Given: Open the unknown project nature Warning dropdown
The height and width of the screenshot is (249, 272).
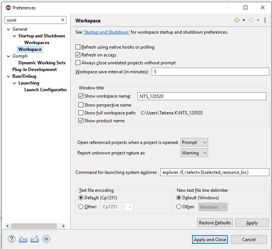Looking at the screenshot, I should (x=194, y=153).
